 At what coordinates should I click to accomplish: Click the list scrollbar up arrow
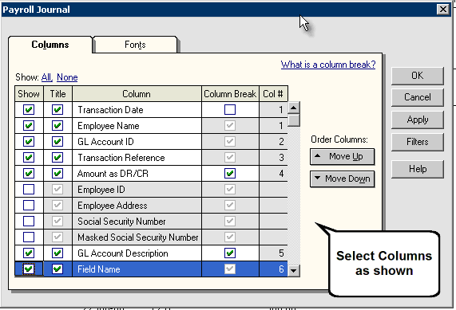[x=294, y=108]
